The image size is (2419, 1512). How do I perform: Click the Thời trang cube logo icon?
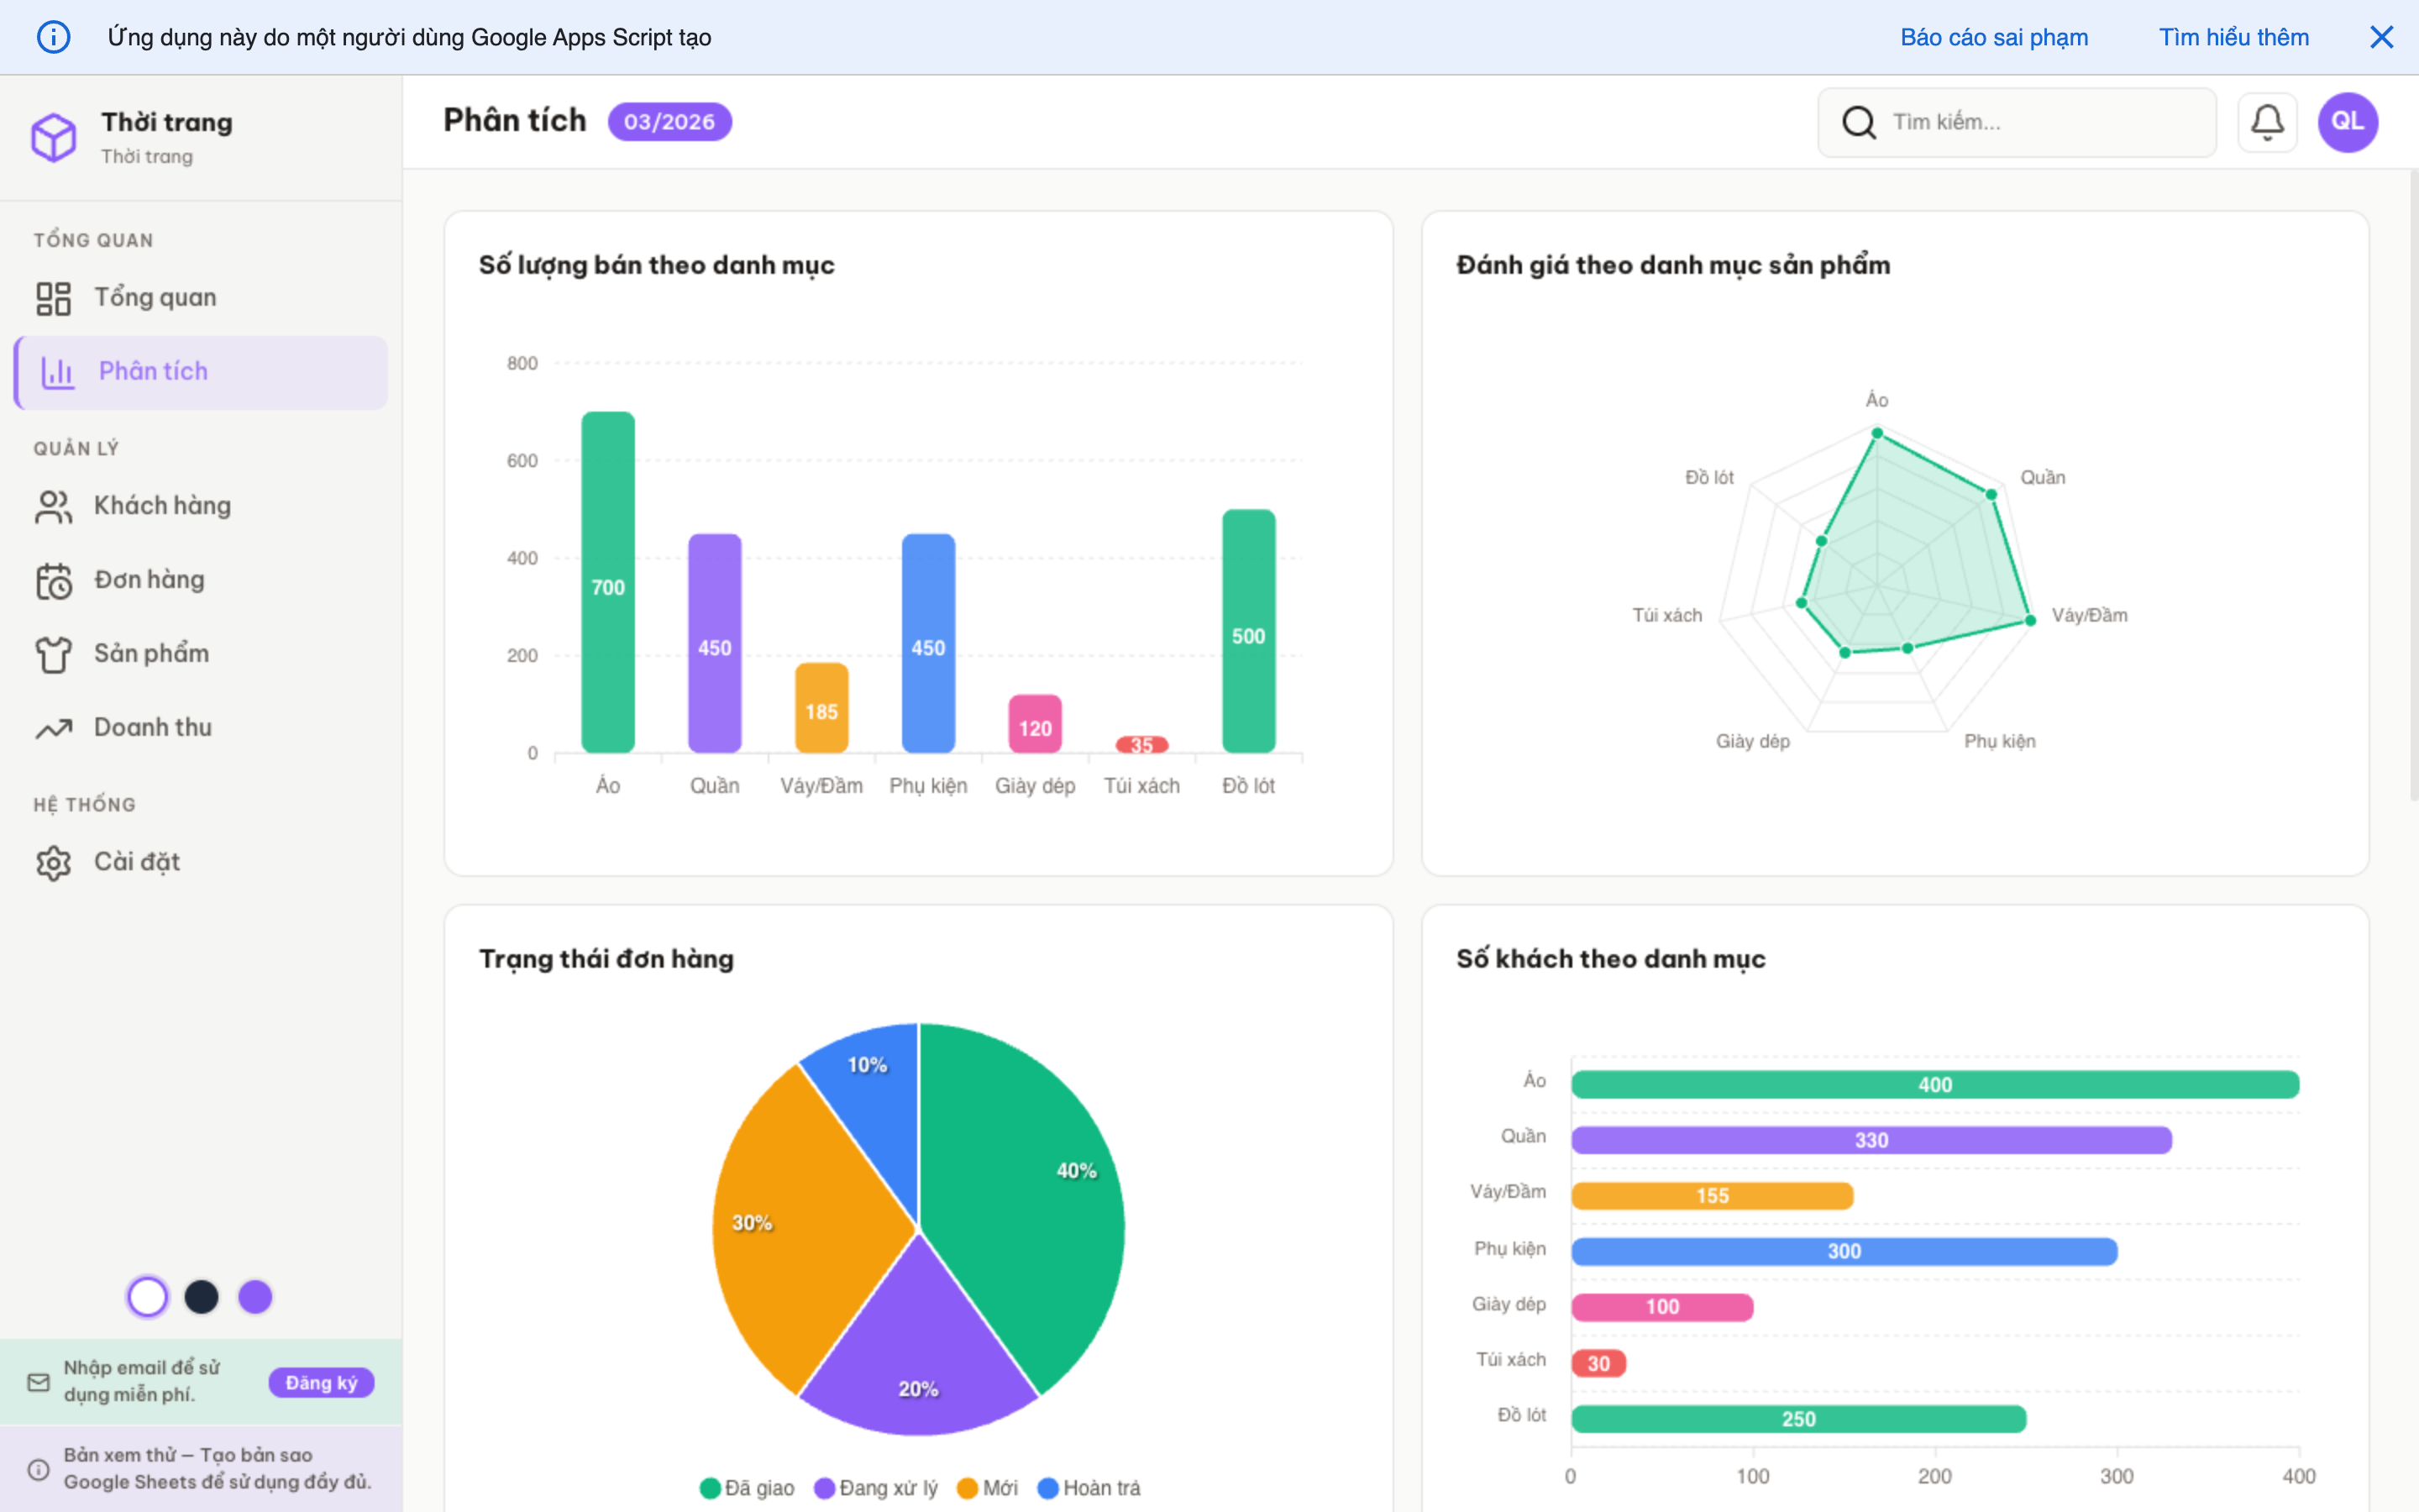pos(54,137)
